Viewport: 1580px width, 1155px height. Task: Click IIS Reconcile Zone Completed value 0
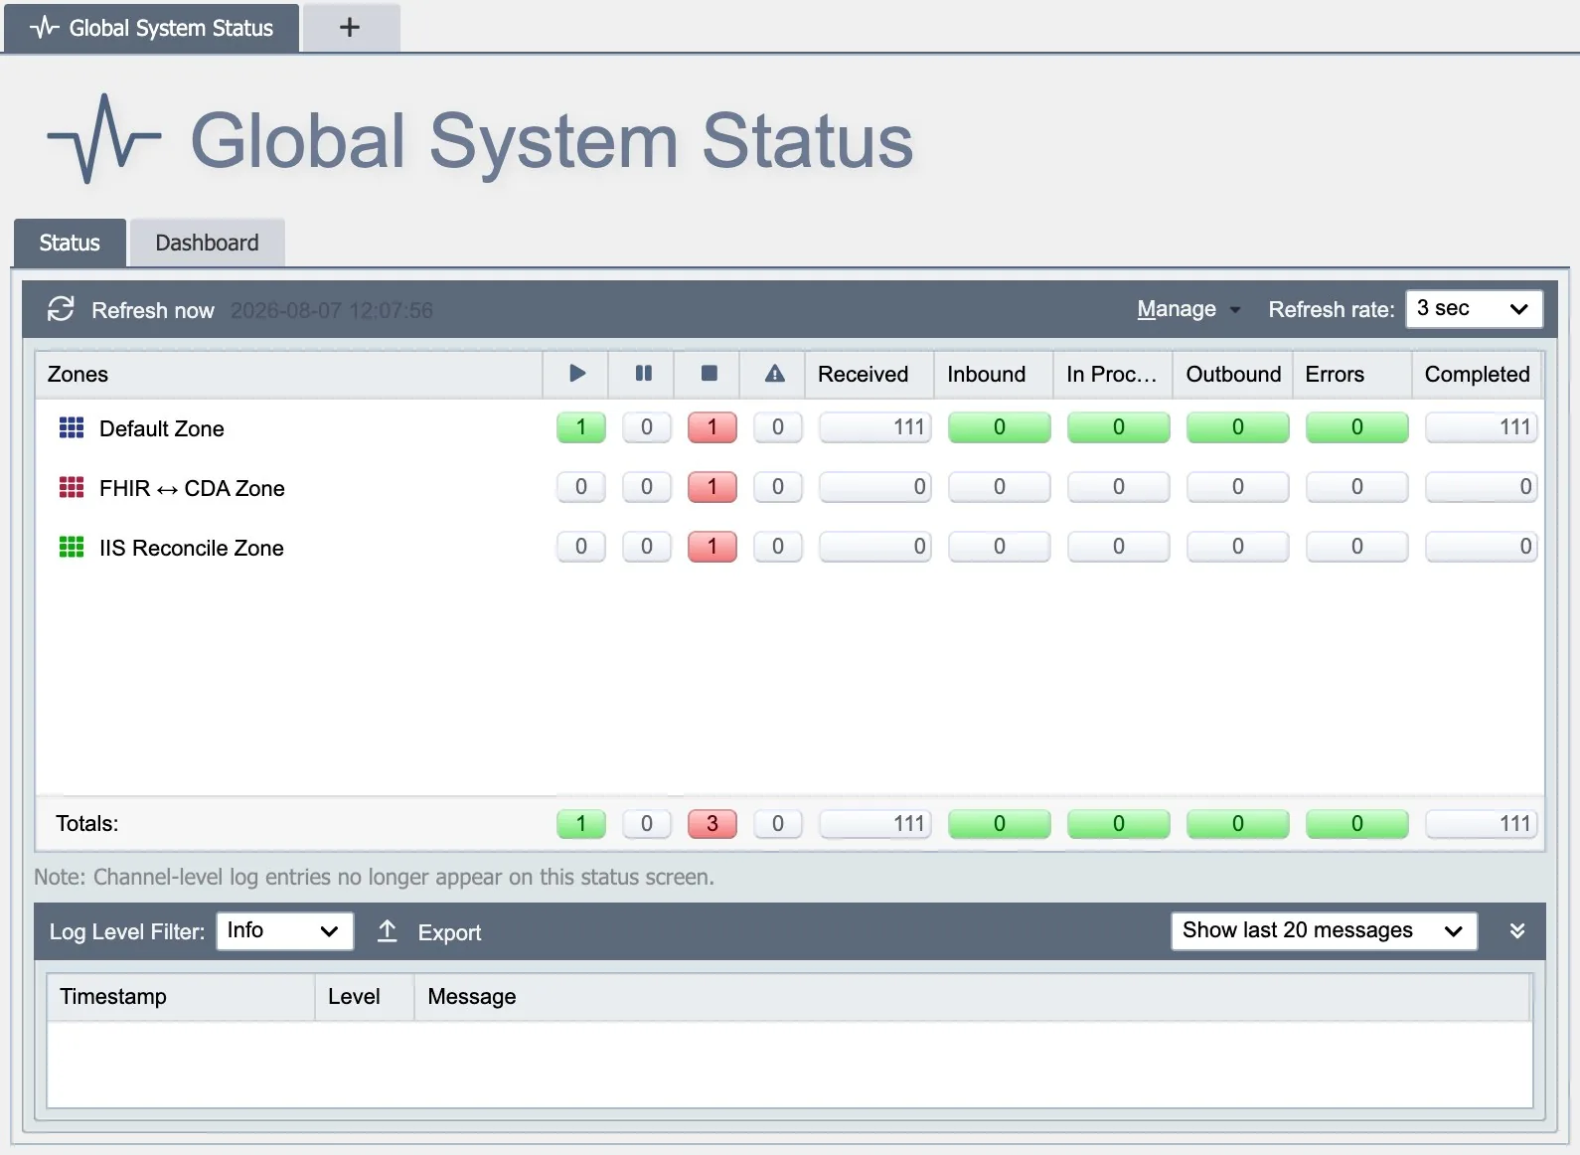tap(1482, 547)
